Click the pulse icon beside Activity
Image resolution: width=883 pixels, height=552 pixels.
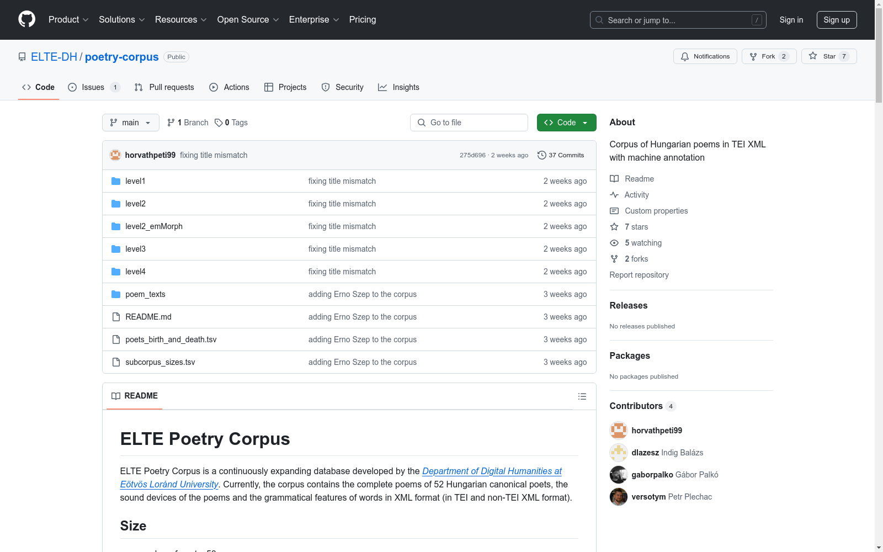pyautogui.click(x=614, y=195)
